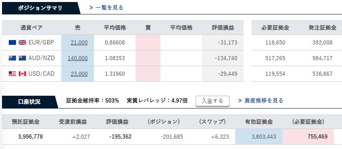Screen dimensions: 342x149
Task: Click the 入金する button
Action: click(213, 101)
